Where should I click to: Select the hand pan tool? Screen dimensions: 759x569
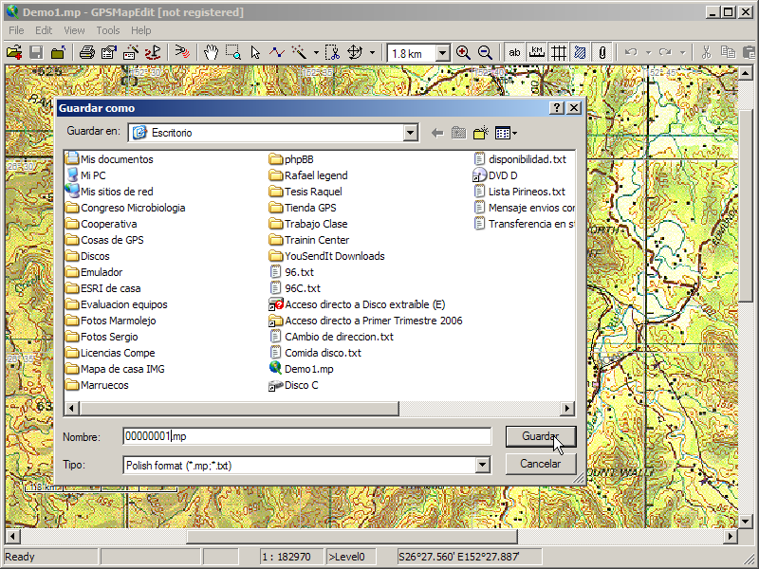pyautogui.click(x=210, y=53)
